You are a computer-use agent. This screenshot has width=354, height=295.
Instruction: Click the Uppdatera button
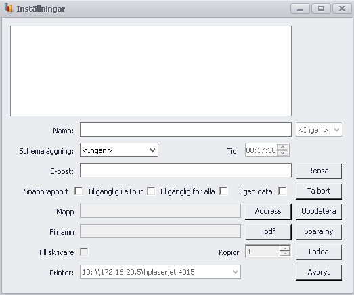click(x=319, y=212)
